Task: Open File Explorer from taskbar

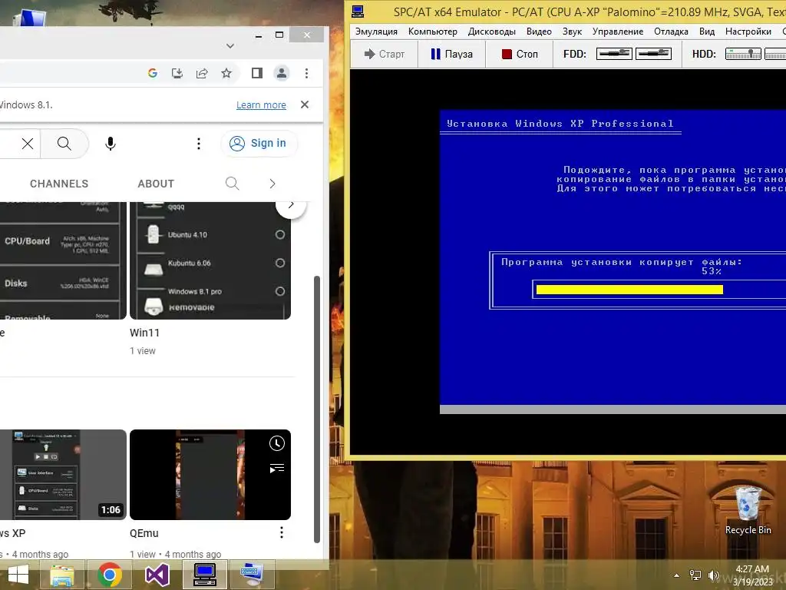Action: (62, 575)
